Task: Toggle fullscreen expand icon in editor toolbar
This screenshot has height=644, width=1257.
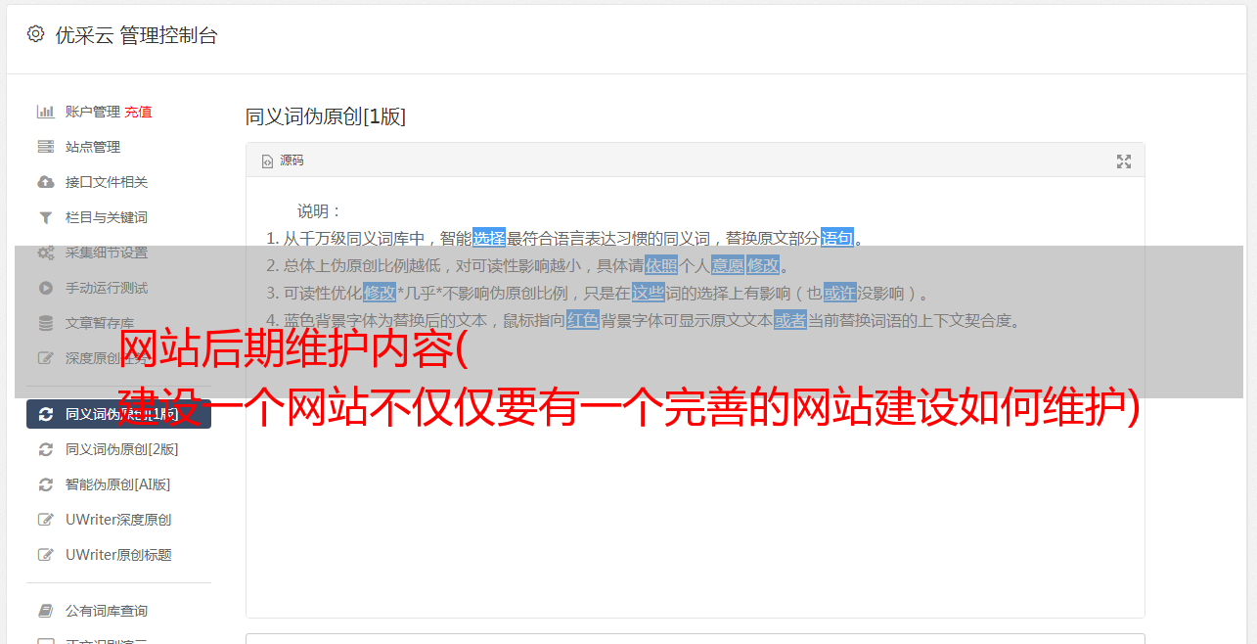Action: (1124, 161)
